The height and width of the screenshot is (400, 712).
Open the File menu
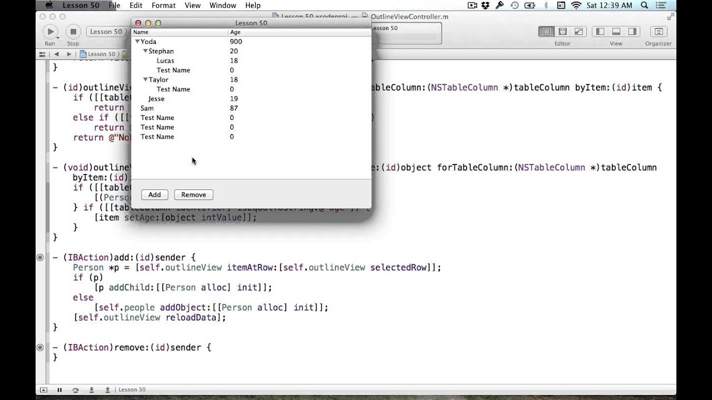(115, 6)
